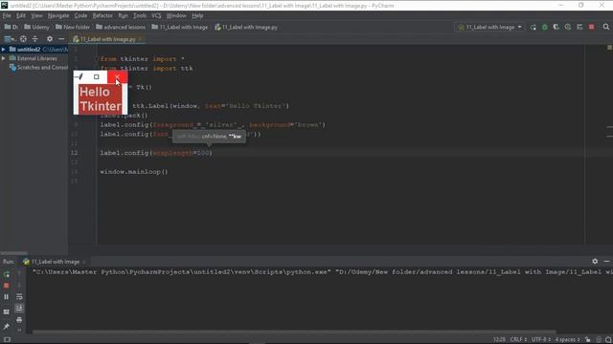Open the UTF-8 encoding selector
The image size is (613, 344).
point(540,340)
